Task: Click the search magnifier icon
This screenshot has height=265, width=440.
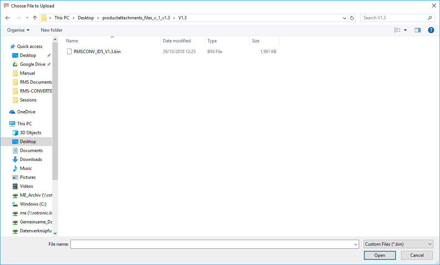Action: point(430,18)
